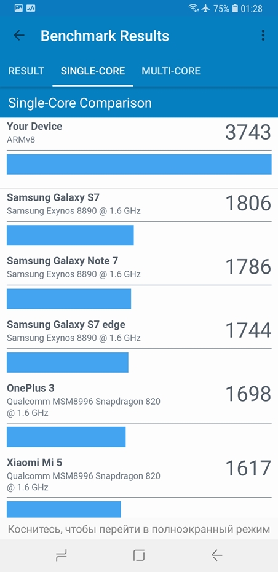Tap the OnePlus 3 score 1698
The width and height of the screenshot is (278, 572).
pos(248,394)
